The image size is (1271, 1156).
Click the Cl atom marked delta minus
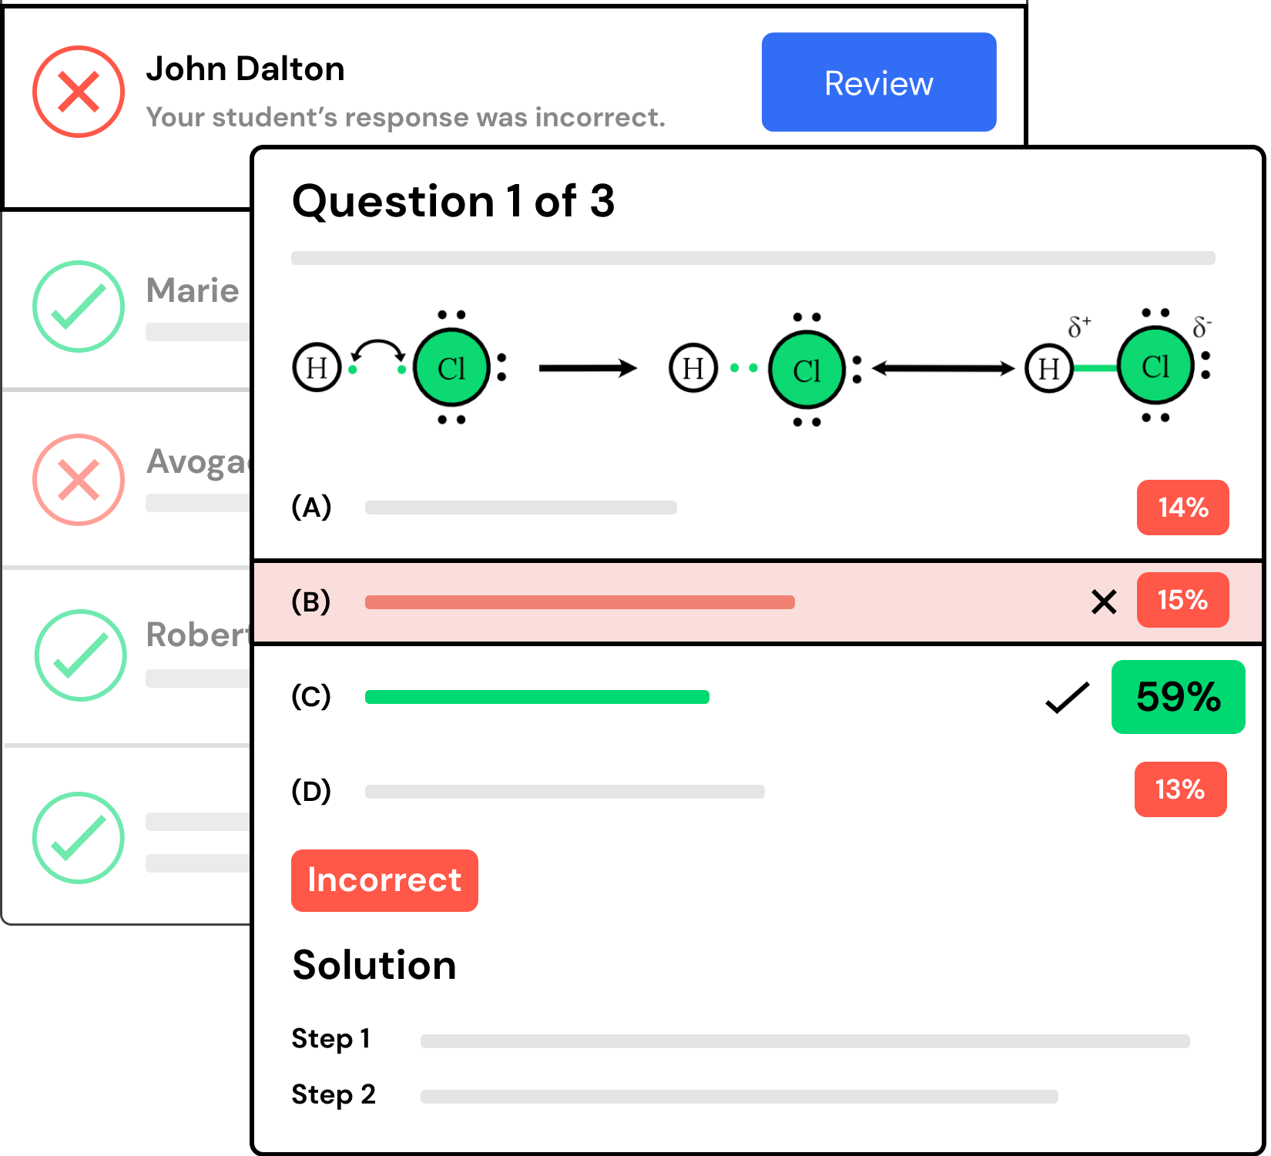tap(1155, 366)
